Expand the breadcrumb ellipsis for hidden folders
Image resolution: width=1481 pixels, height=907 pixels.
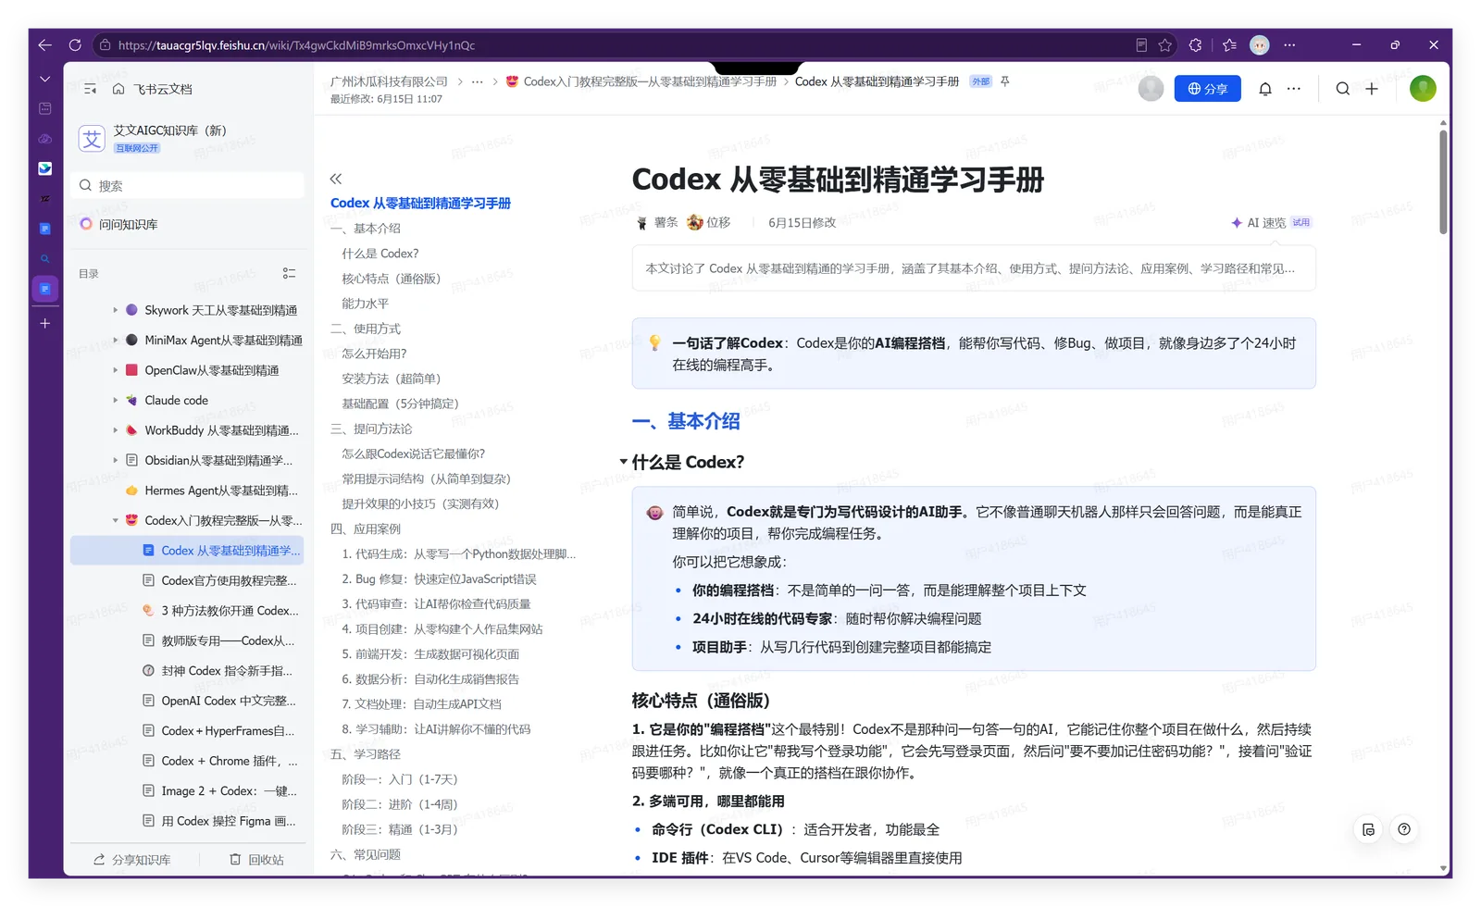(478, 81)
